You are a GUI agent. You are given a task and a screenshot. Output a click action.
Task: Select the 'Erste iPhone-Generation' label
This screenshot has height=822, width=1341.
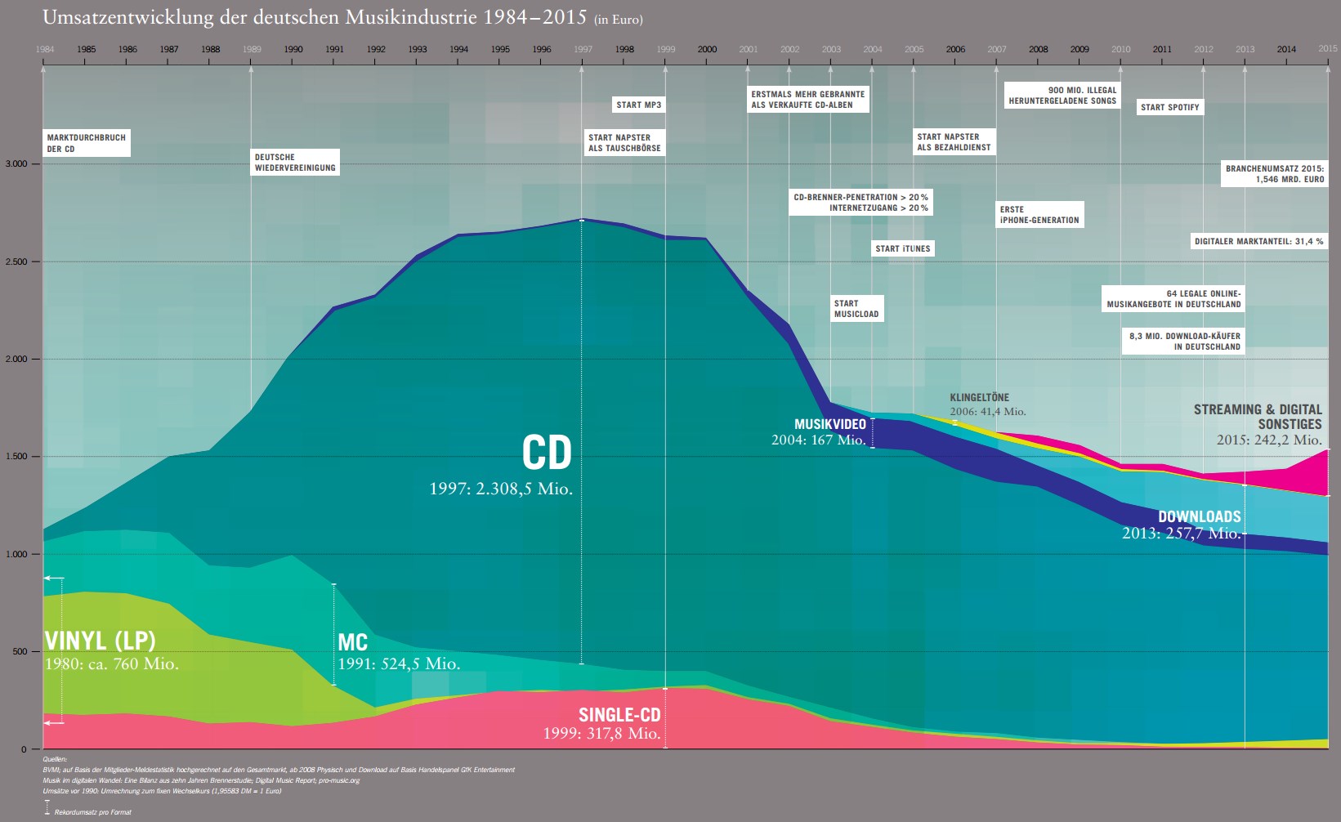[1039, 215]
